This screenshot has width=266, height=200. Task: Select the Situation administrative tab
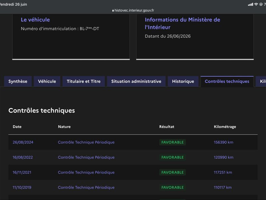coord(136,81)
